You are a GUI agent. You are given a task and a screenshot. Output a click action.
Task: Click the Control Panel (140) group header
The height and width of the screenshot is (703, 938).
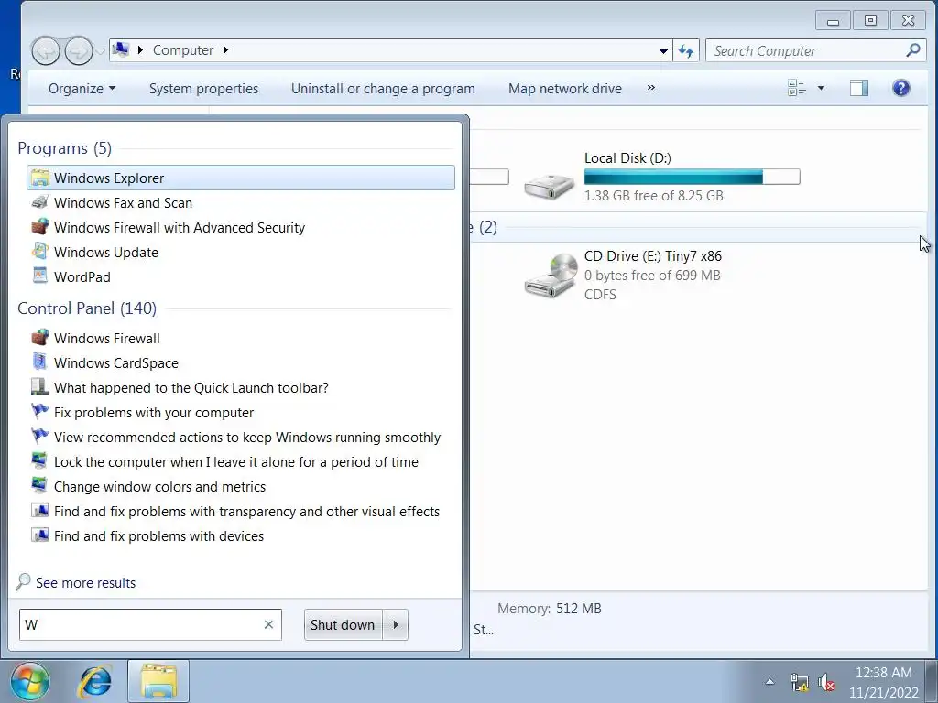point(87,308)
